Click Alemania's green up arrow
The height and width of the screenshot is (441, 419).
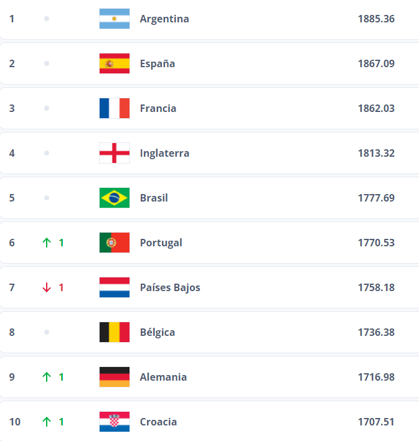(x=46, y=377)
